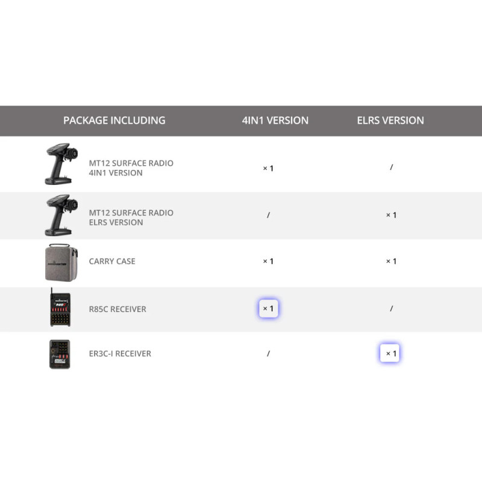Click the MT12 Surface Radio ELRS Version label

pyautogui.click(x=131, y=218)
